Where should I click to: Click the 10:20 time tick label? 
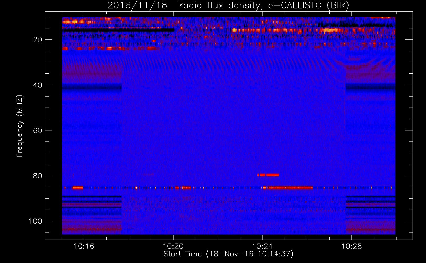coord(173,246)
